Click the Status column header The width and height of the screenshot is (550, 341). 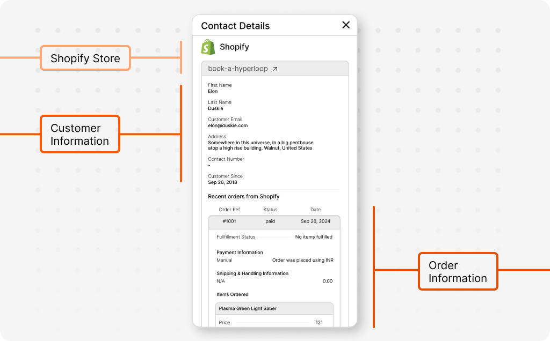tap(270, 210)
